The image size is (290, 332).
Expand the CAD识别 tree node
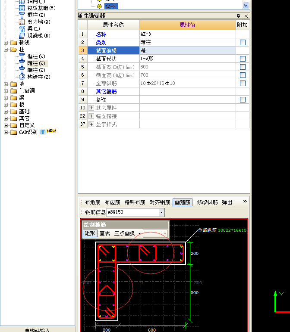pos(6,132)
